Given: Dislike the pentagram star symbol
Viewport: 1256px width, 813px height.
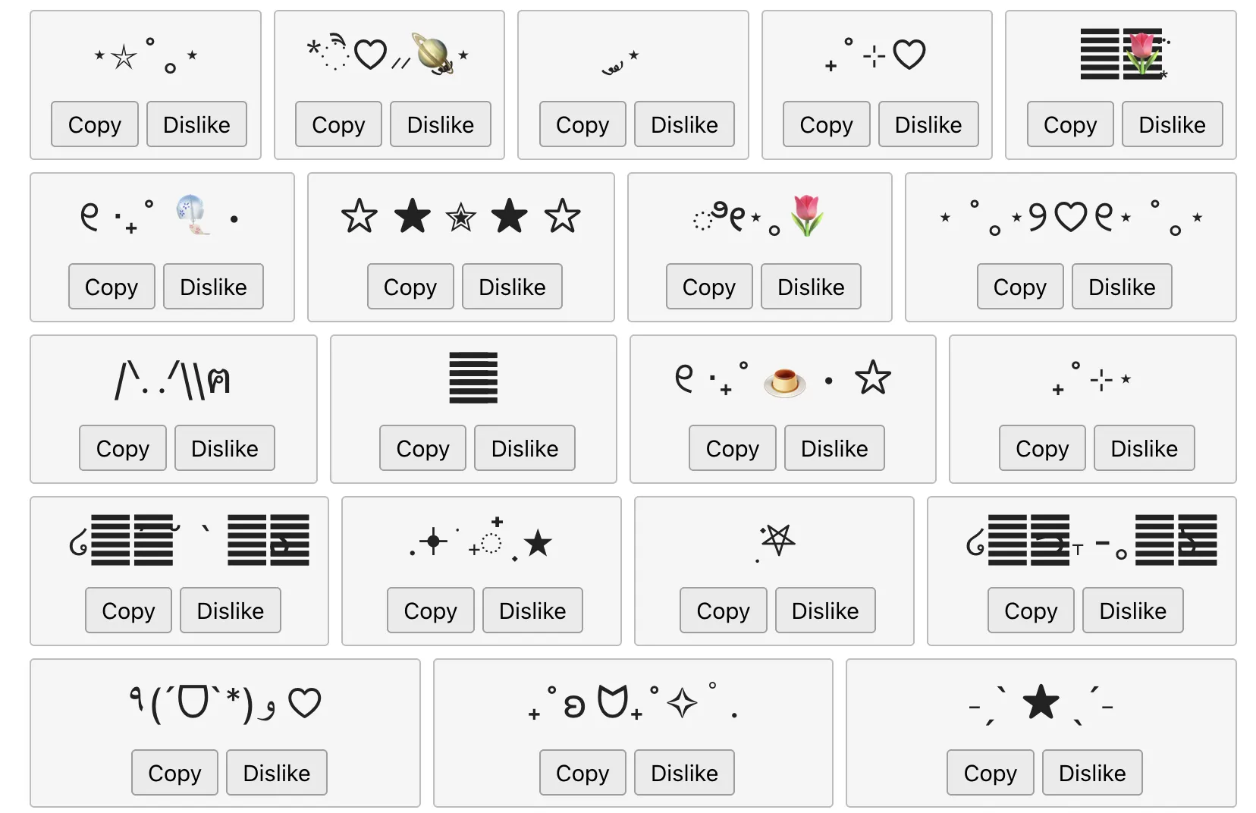Looking at the screenshot, I should click(x=824, y=611).
